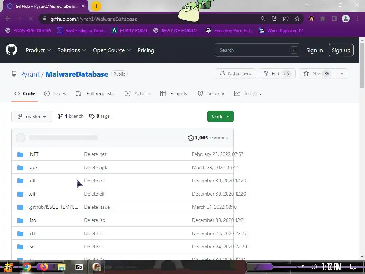
Task: Open the .rtf folder
Action: click(32, 233)
